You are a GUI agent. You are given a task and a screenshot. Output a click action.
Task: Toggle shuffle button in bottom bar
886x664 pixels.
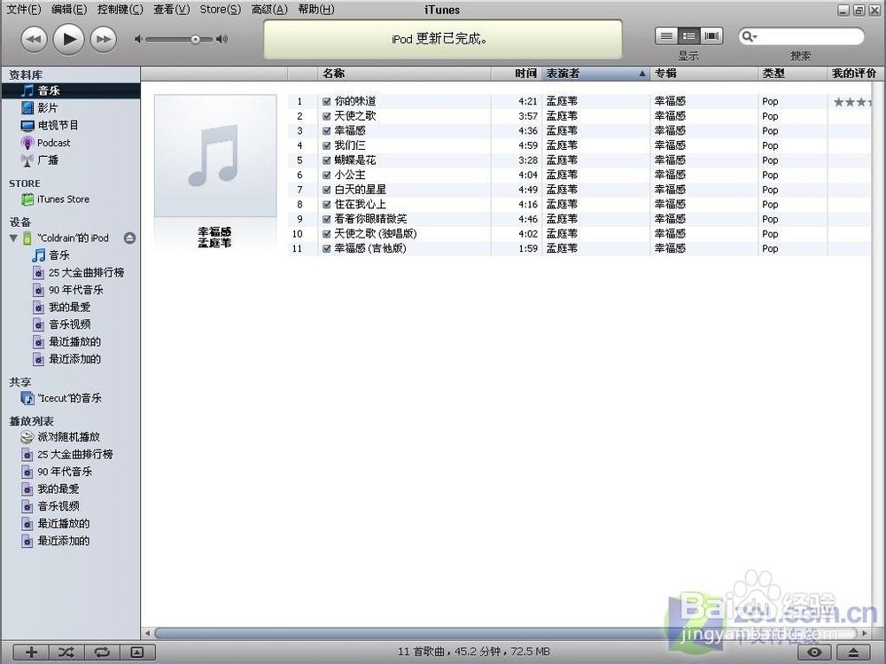(x=66, y=652)
